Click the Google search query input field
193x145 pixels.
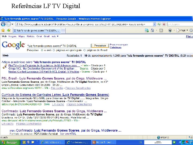[x=59, y=46]
